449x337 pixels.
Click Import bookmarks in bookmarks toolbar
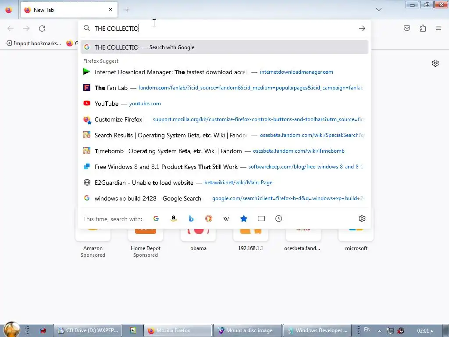pos(33,43)
